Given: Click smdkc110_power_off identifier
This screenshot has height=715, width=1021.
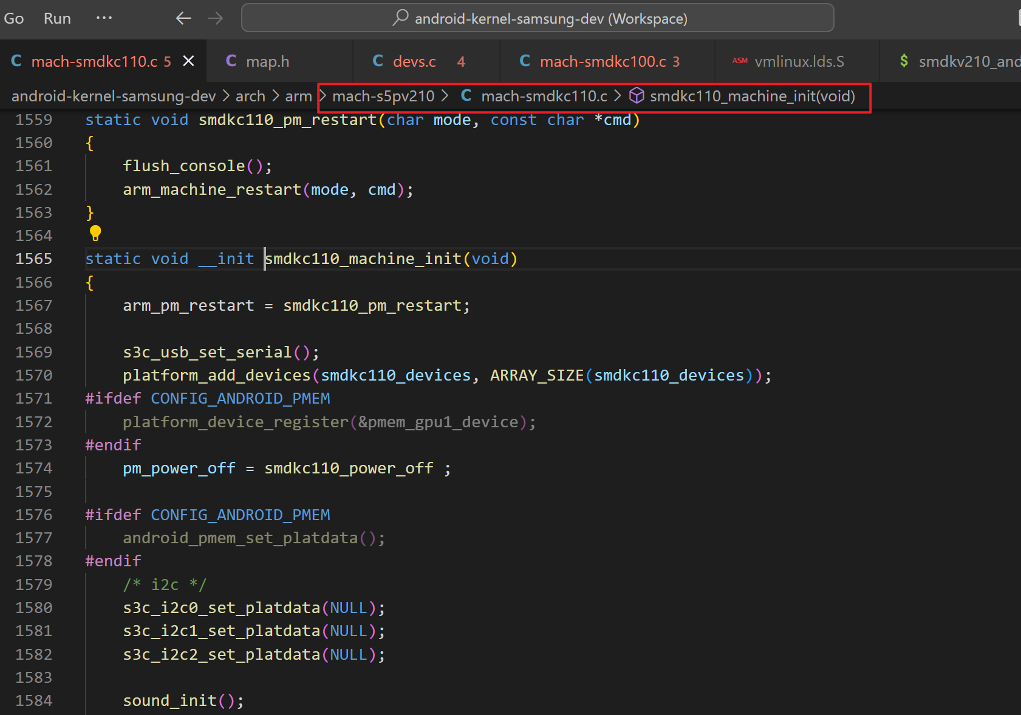Looking at the screenshot, I should click(349, 468).
